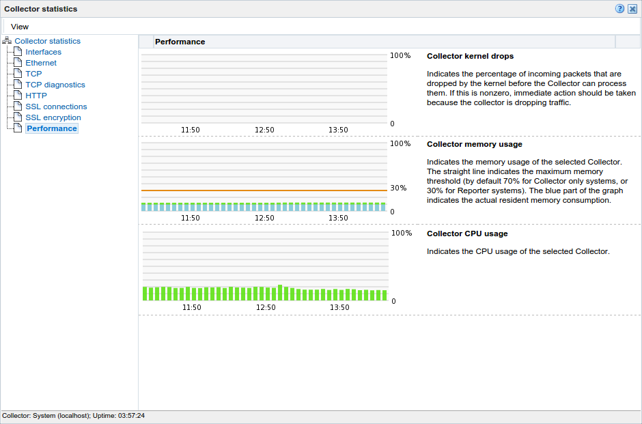
Task: Open the help icon in title bar
Action: pyautogui.click(x=619, y=9)
